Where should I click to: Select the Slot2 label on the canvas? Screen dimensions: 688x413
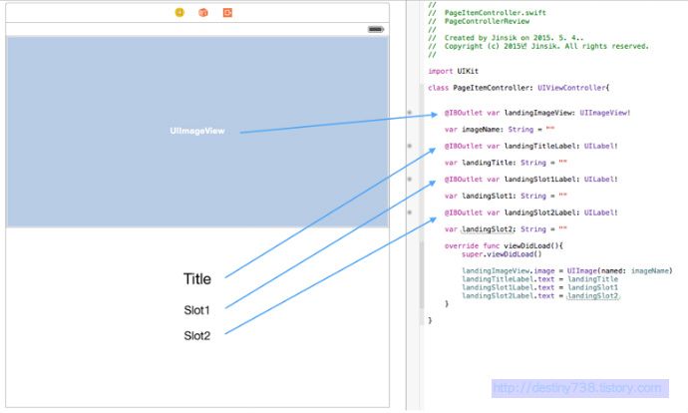[x=197, y=335]
